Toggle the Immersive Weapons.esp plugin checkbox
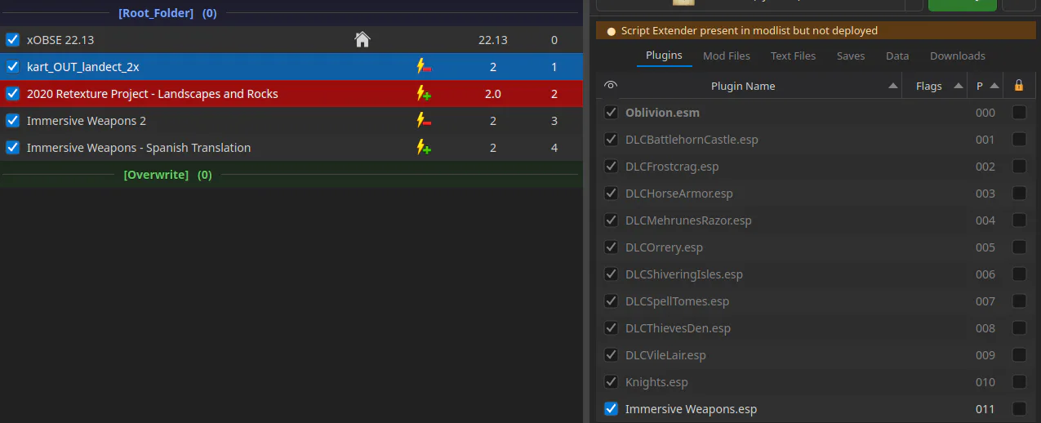The width and height of the screenshot is (1041, 423). pos(611,408)
